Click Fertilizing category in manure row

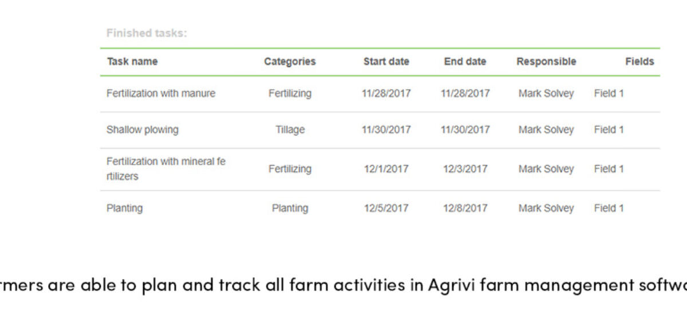pyautogui.click(x=290, y=94)
